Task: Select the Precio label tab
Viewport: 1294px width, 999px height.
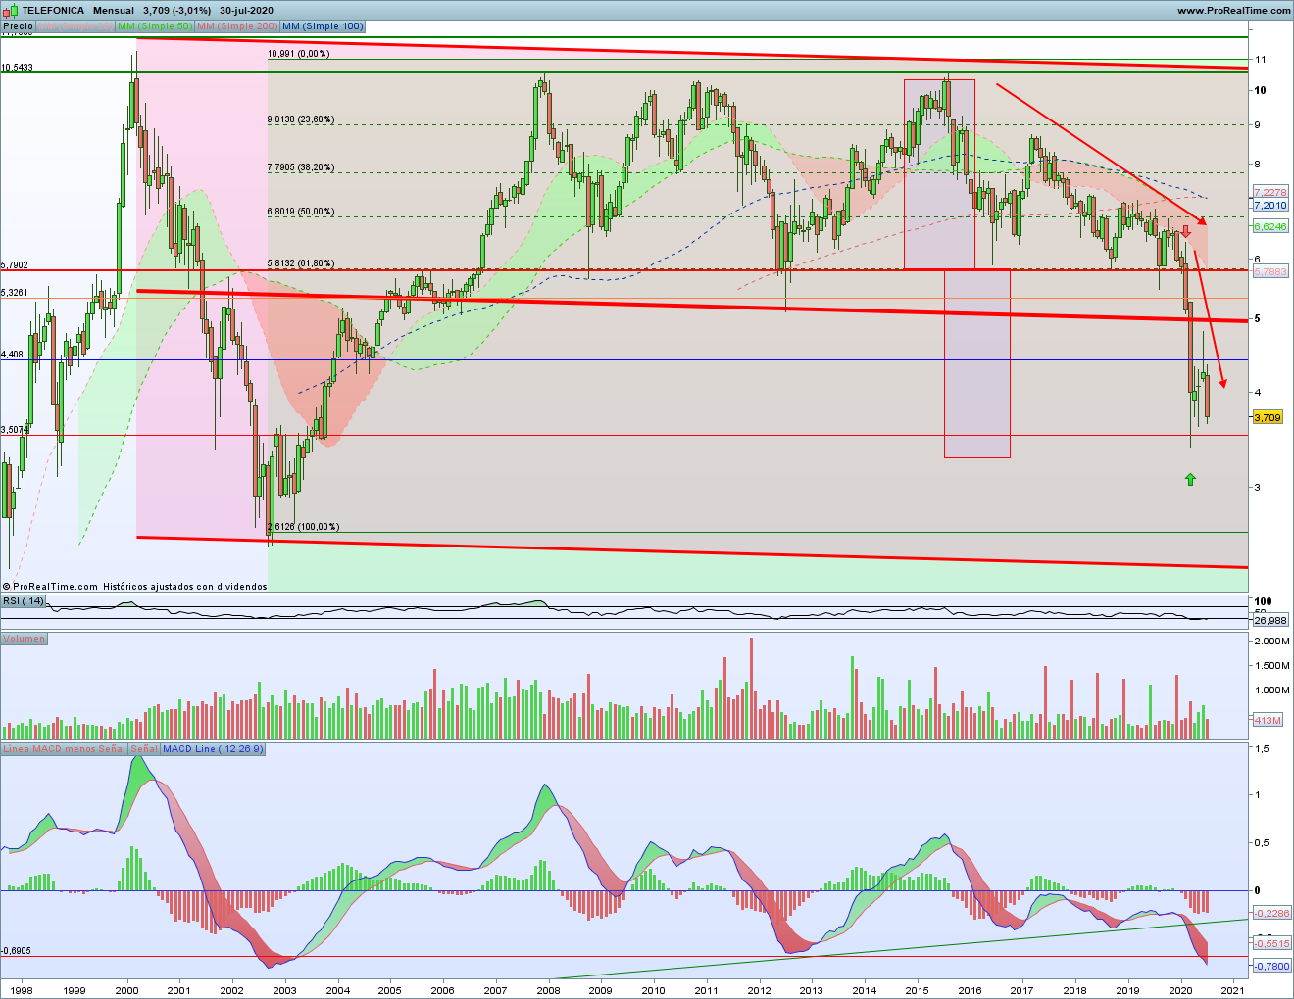Action: pyautogui.click(x=17, y=26)
